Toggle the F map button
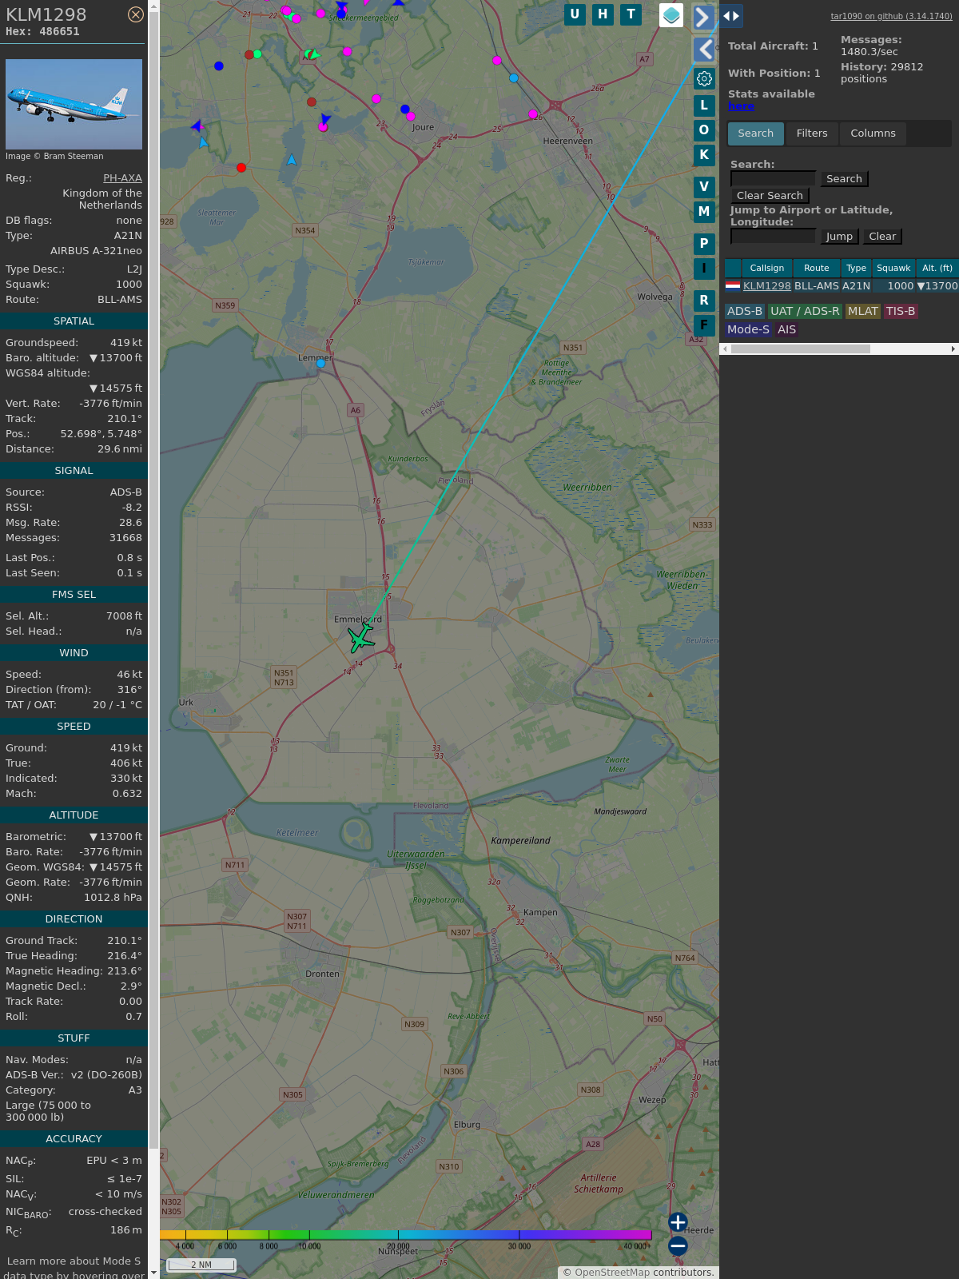Screen dimensions: 959x1279 tap(704, 325)
